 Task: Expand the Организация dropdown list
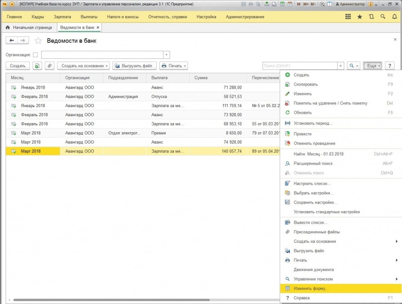click(166, 55)
